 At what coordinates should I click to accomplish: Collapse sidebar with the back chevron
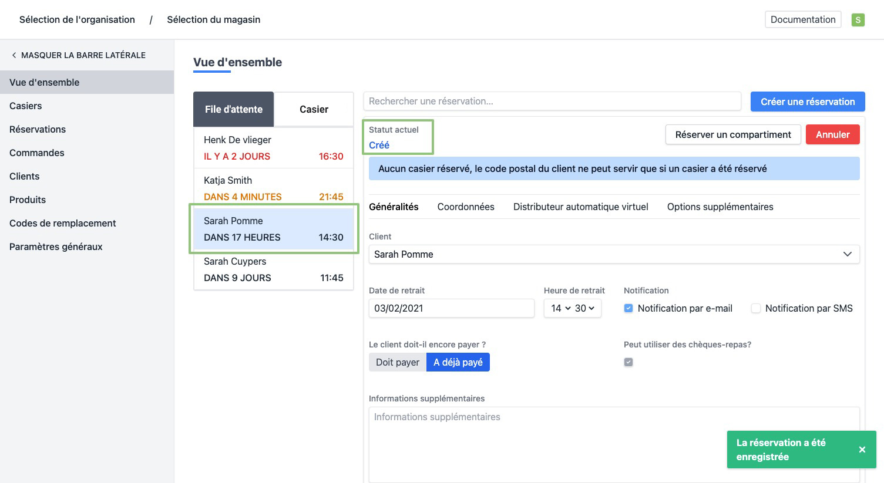(14, 55)
